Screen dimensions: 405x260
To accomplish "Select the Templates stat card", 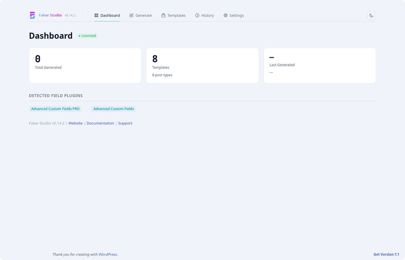I will tap(203, 66).
